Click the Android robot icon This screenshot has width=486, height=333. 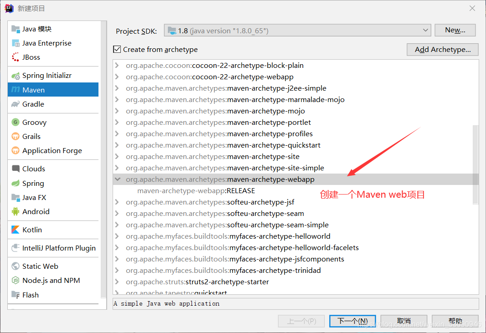(16, 211)
